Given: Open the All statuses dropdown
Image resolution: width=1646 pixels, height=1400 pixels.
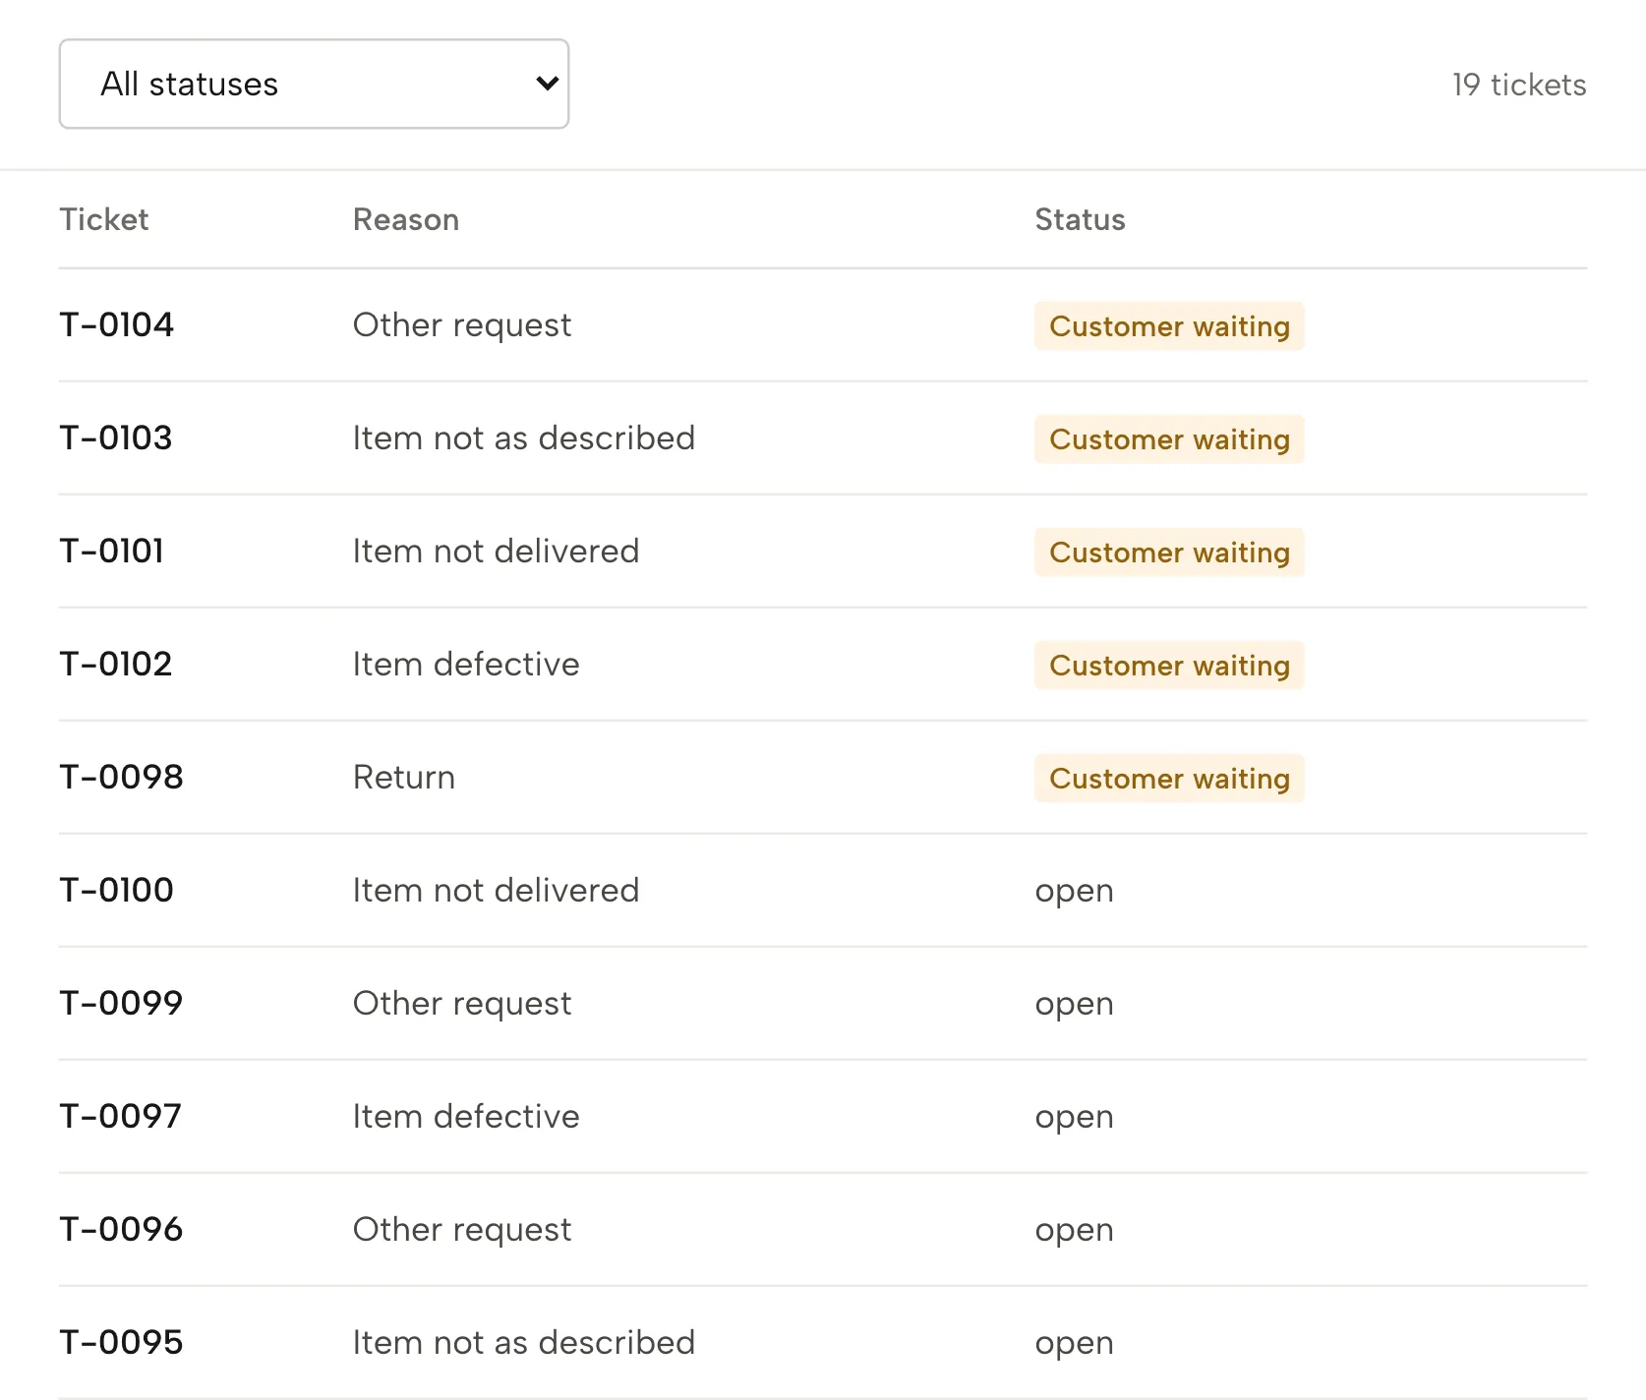Looking at the screenshot, I should pyautogui.click(x=314, y=84).
